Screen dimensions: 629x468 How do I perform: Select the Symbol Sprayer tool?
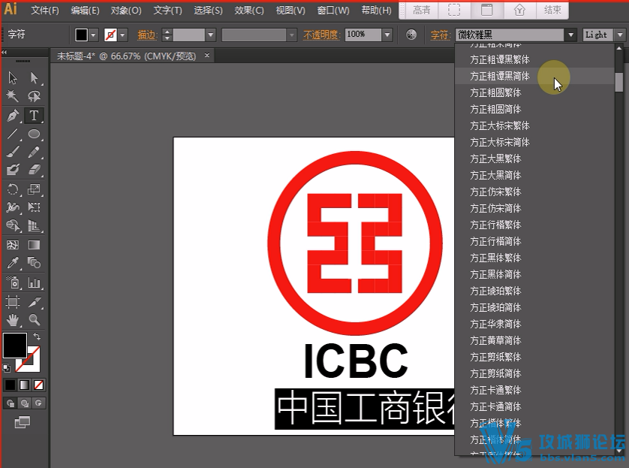pos(13,282)
